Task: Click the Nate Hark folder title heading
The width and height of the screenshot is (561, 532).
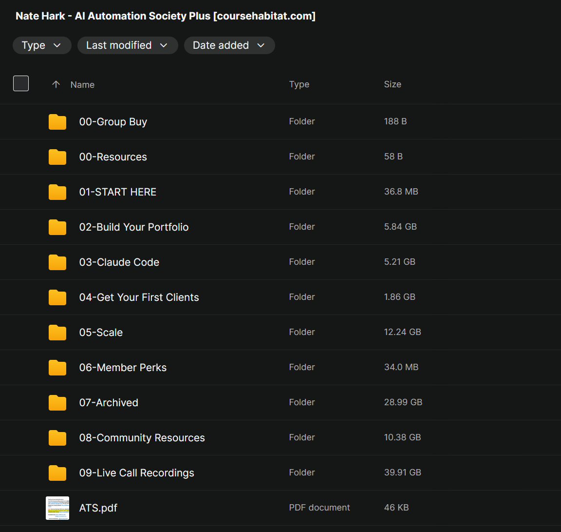Action: pos(166,16)
